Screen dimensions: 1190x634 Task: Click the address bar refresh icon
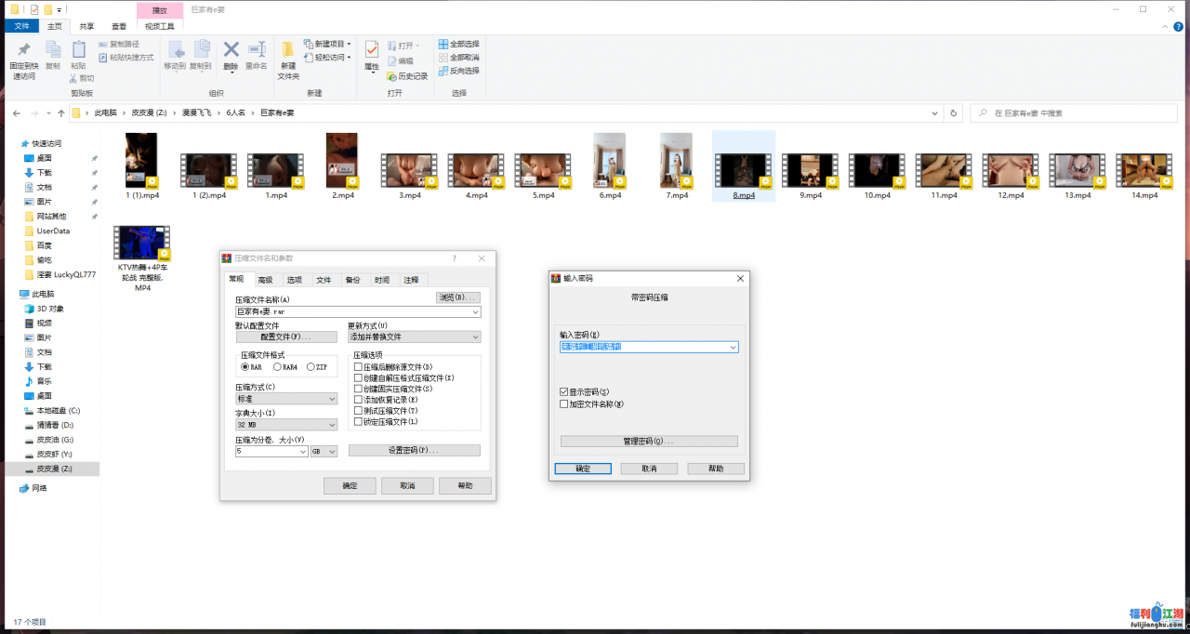pos(953,112)
